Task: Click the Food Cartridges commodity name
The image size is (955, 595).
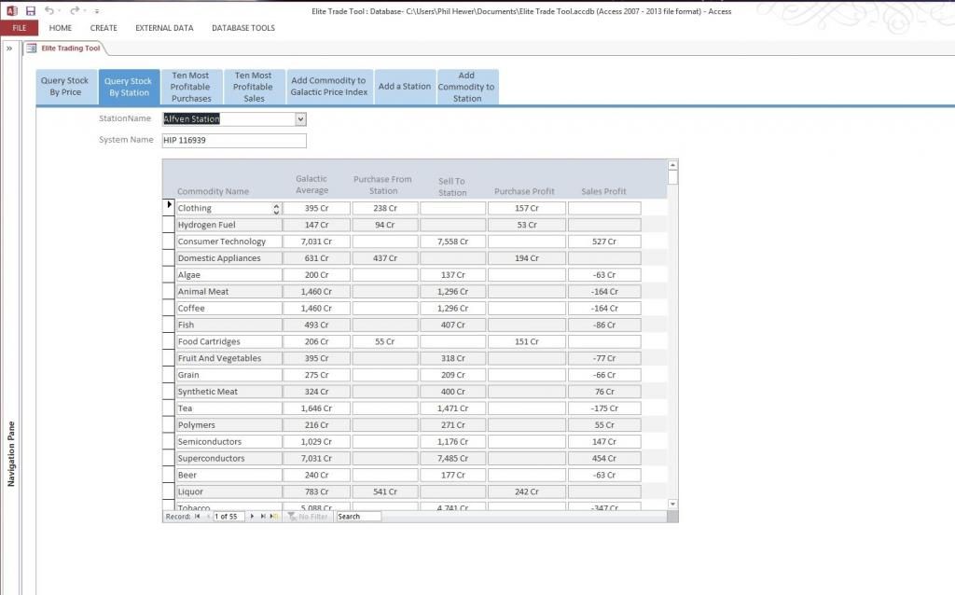Action: [229, 341]
